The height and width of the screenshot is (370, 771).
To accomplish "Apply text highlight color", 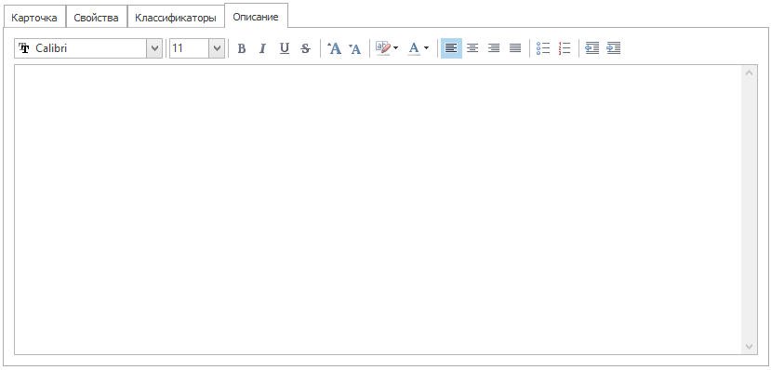I will coord(382,48).
